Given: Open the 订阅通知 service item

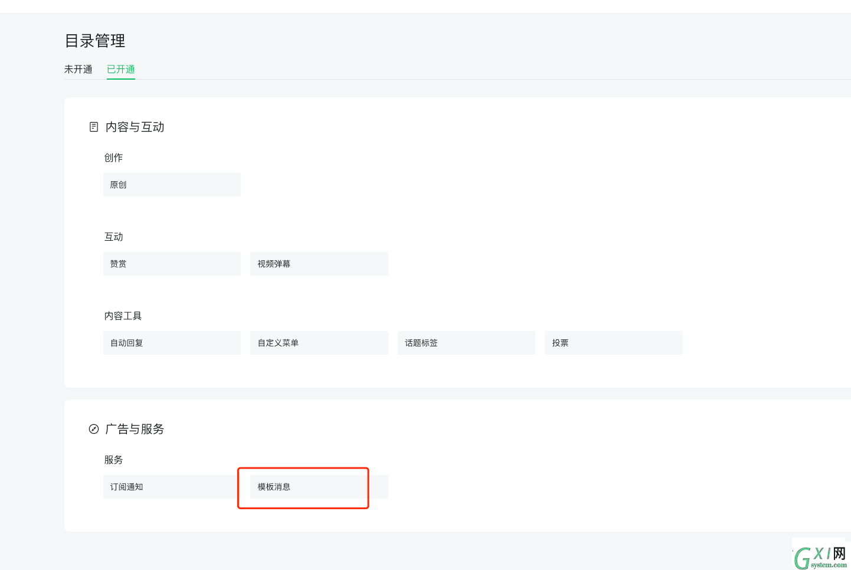Looking at the screenshot, I should click(x=172, y=487).
